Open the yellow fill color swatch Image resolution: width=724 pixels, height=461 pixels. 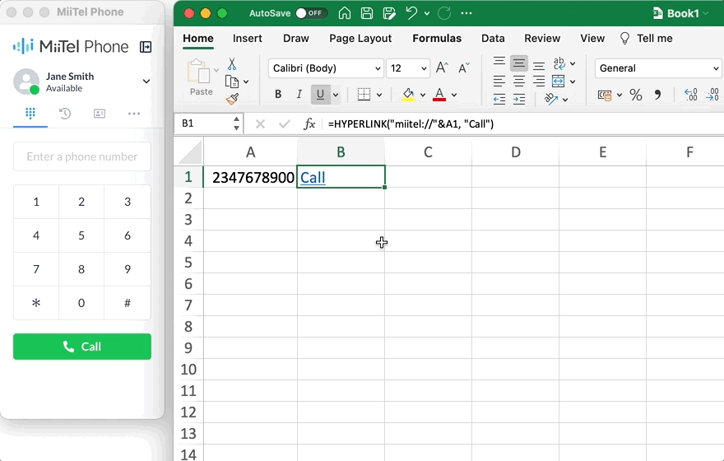pyautogui.click(x=408, y=95)
